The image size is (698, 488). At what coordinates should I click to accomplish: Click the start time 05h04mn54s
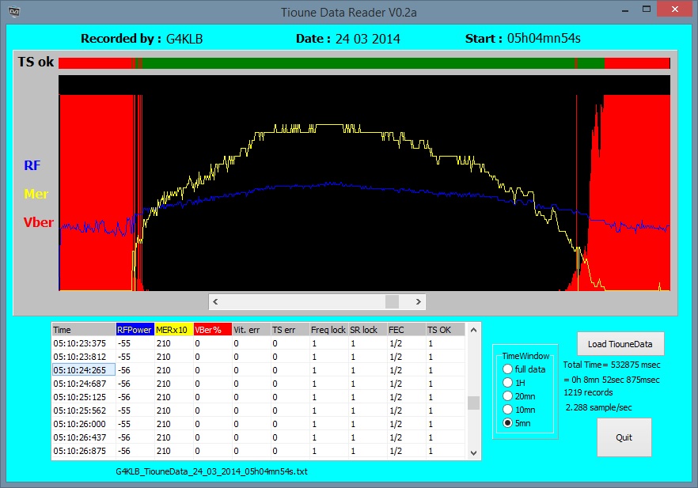point(544,38)
